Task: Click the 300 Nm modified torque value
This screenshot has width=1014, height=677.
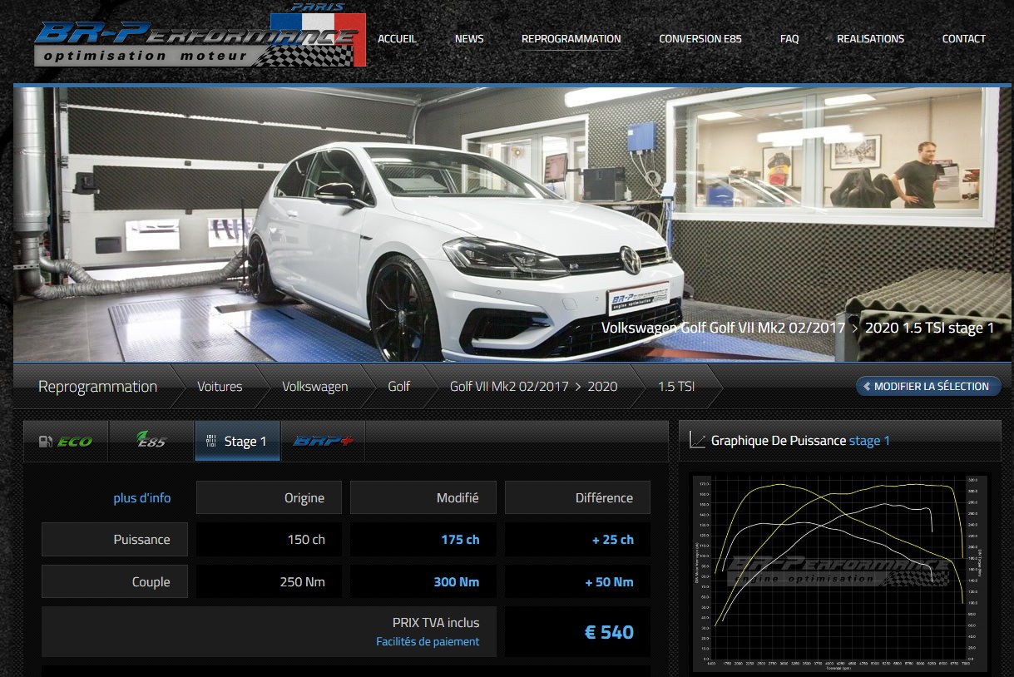Action: pyautogui.click(x=457, y=582)
